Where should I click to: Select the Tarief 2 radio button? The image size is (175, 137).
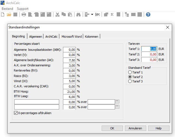130,77
